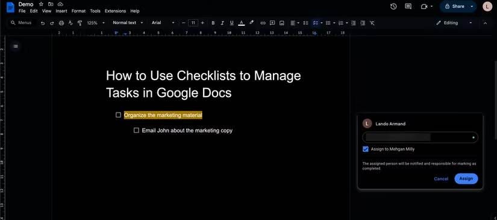Open the View menu
Image resolution: width=497 pixels, height=220 pixels.
[x=46, y=11]
